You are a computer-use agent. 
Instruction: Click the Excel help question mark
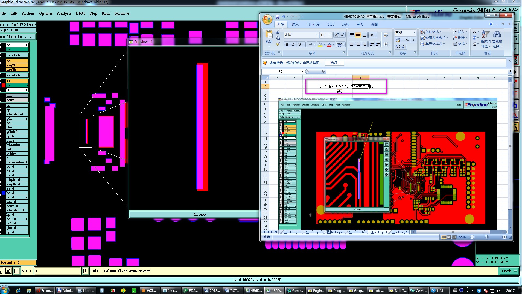coord(491,24)
